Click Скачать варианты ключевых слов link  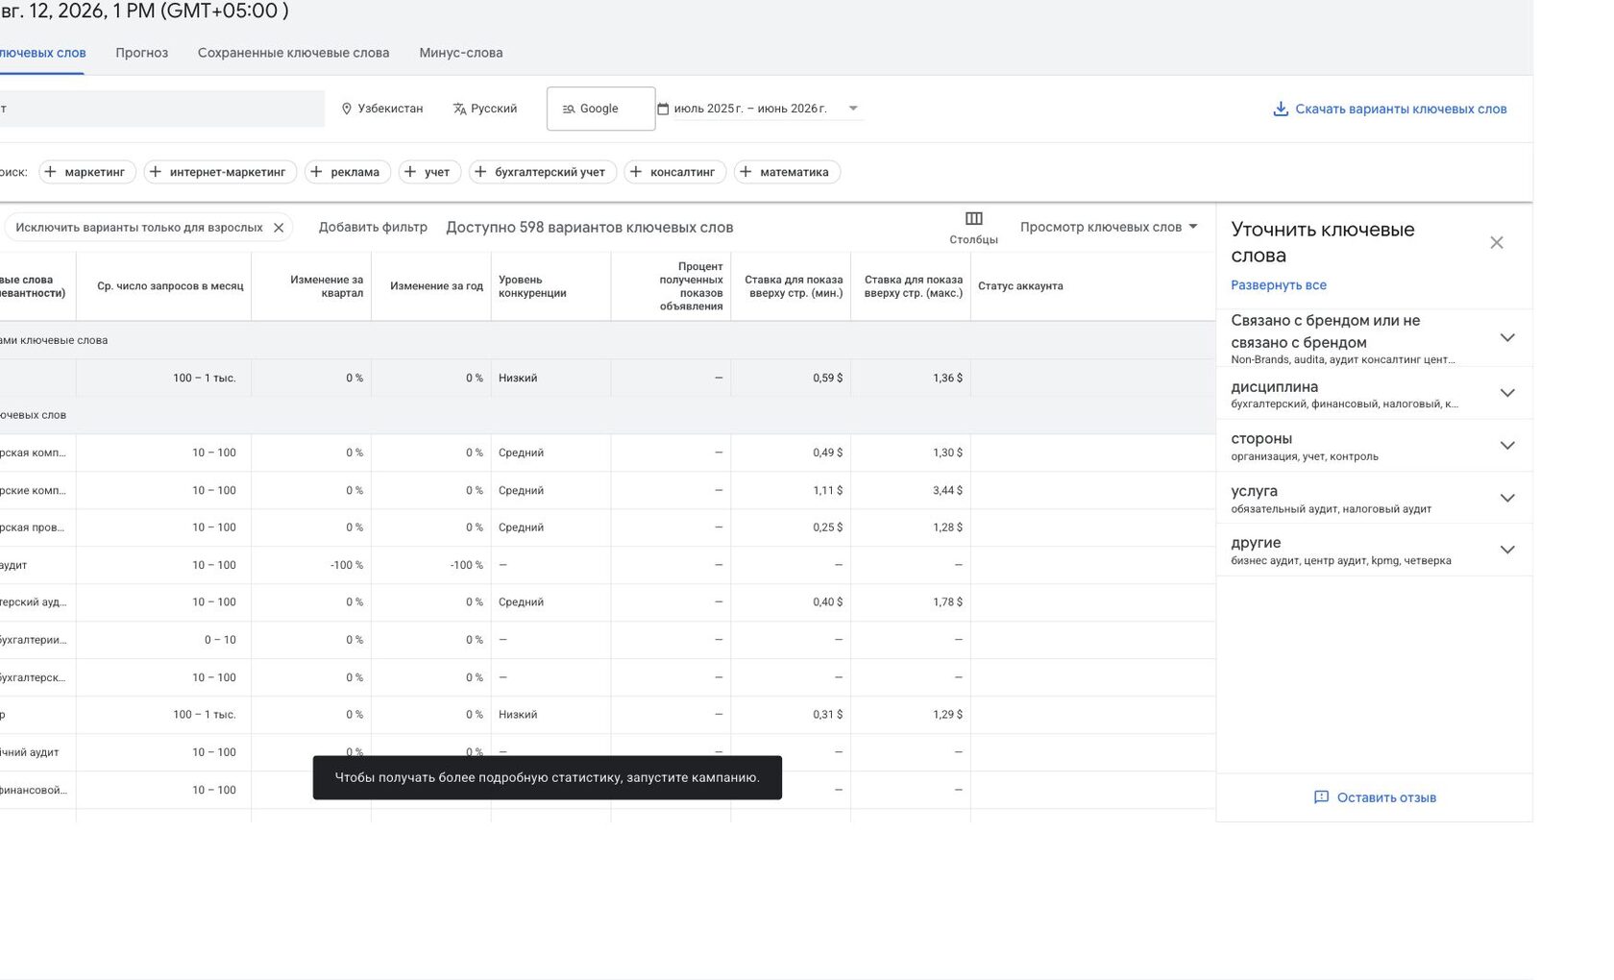[x=1401, y=109]
